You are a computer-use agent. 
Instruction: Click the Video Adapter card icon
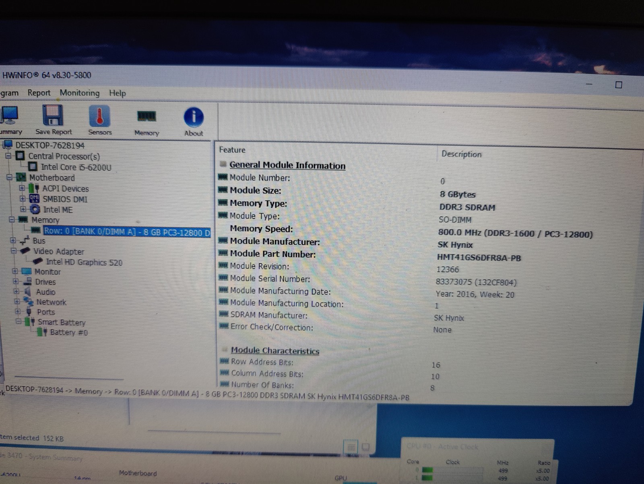click(26, 251)
